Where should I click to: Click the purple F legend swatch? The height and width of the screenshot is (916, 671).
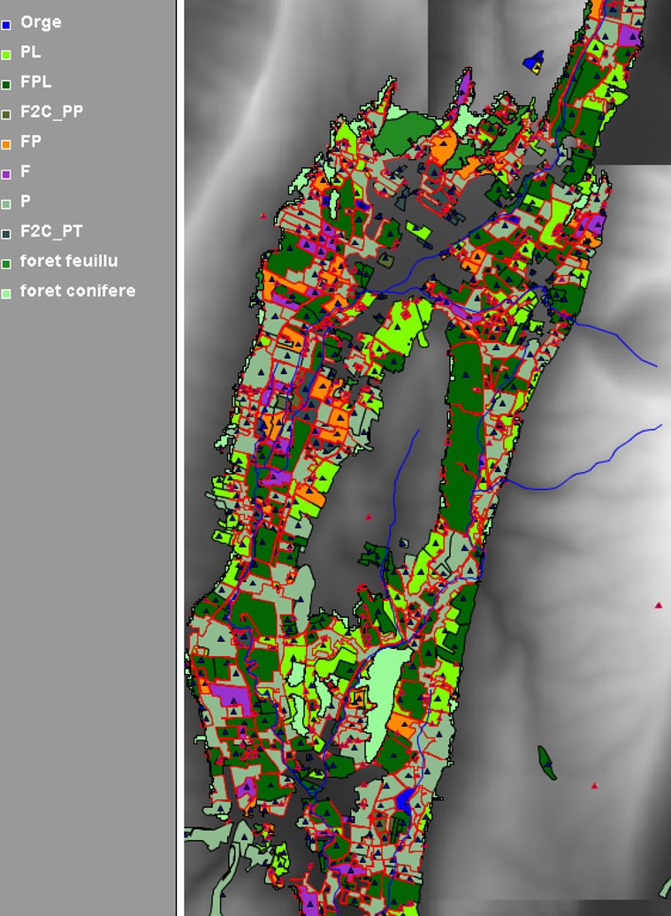pyautogui.click(x=6, y=174)
